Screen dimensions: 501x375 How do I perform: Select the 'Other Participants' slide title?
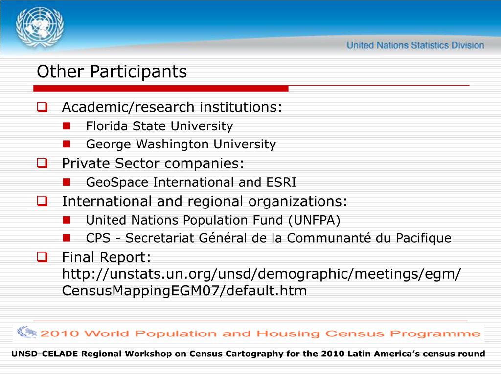(112, 71)
